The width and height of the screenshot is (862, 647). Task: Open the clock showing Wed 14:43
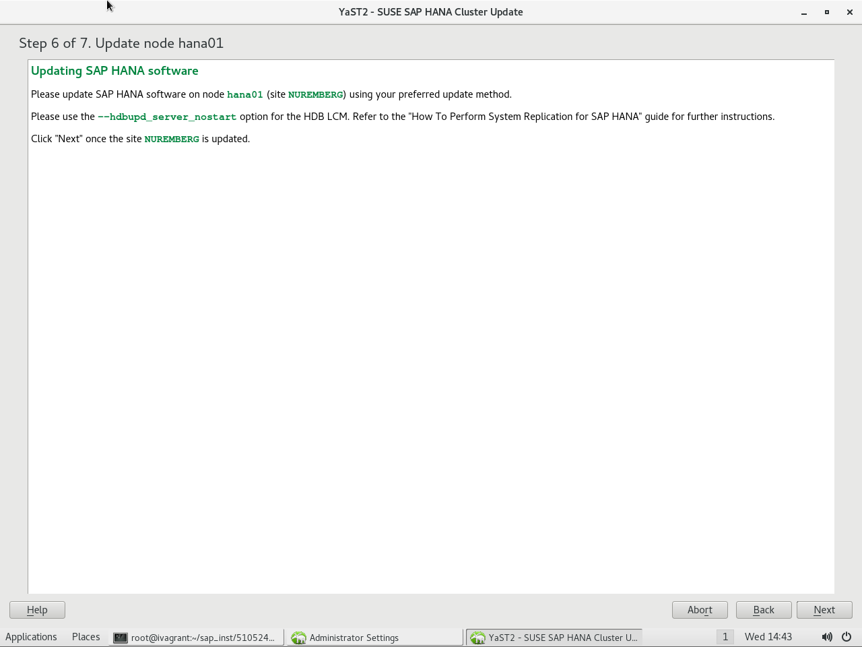coord(768,637)
